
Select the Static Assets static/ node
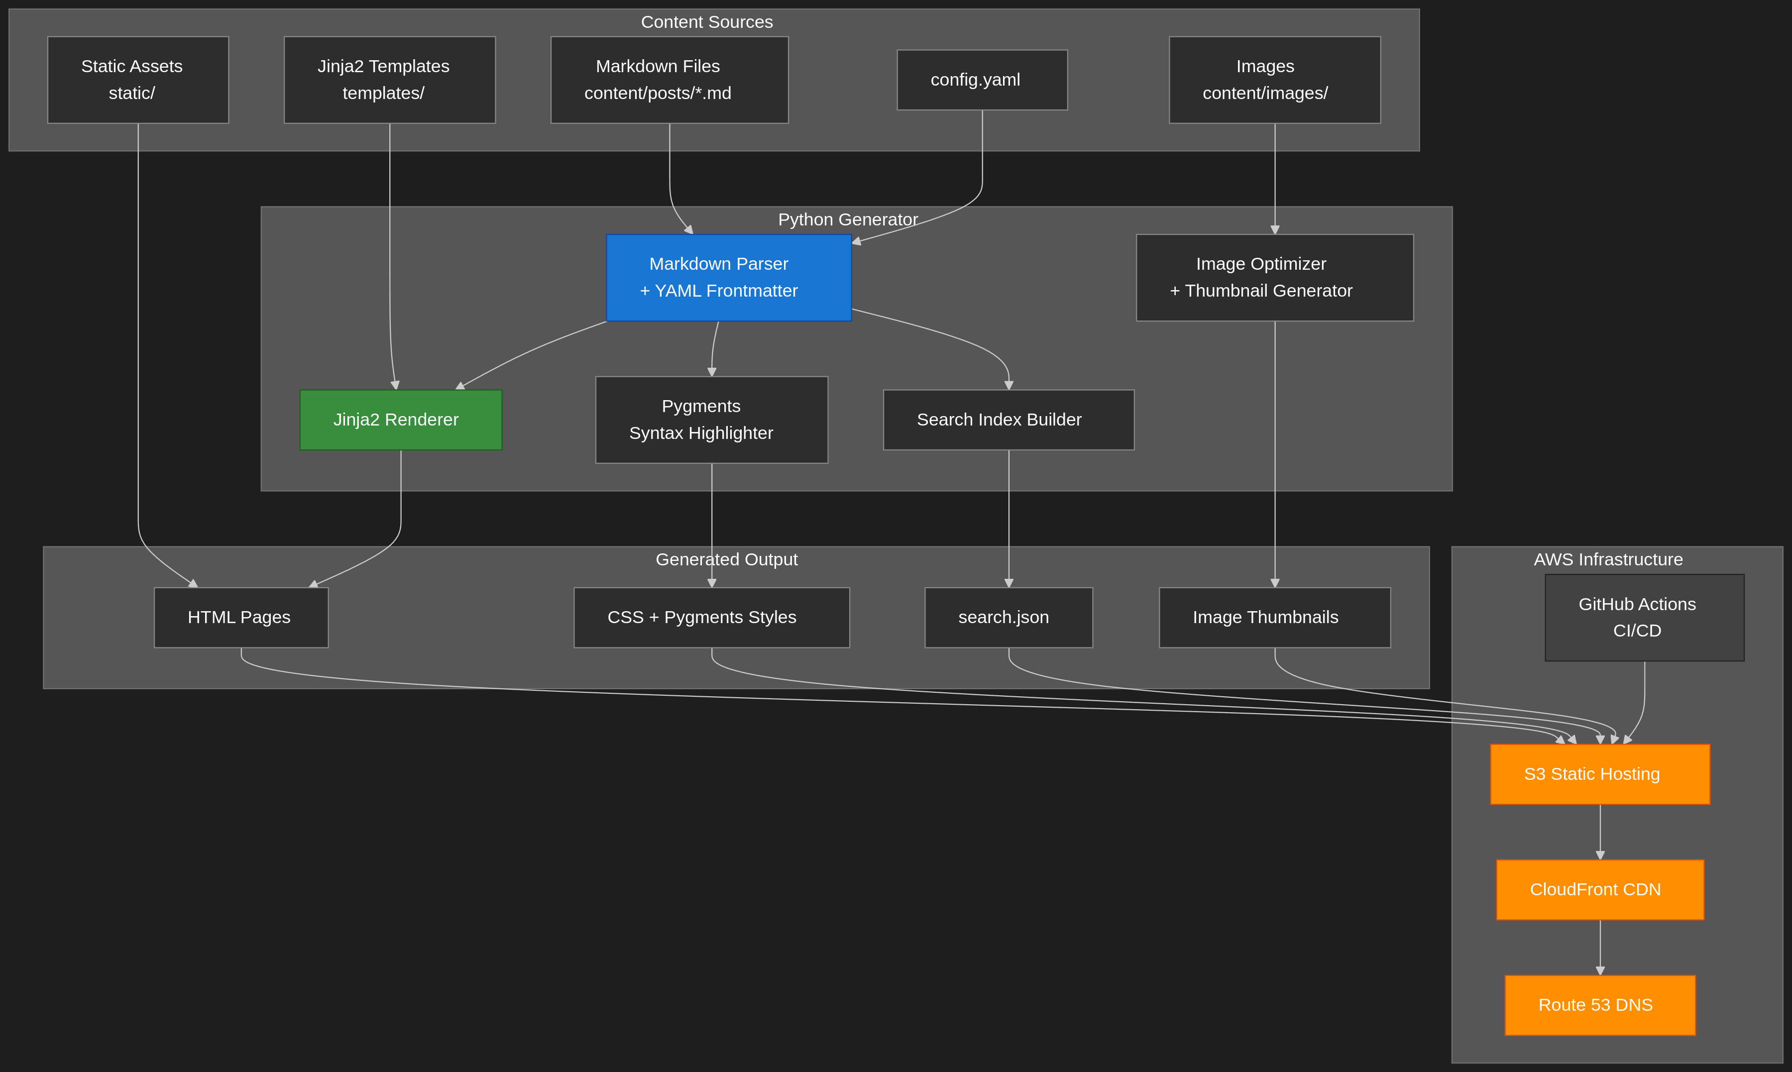[x=138, y=80]
